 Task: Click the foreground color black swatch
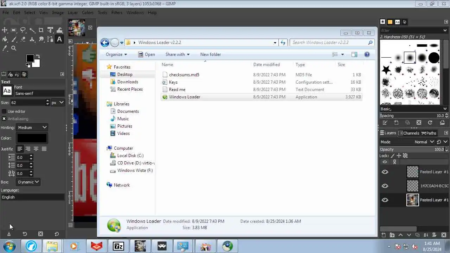click(30, 59)
